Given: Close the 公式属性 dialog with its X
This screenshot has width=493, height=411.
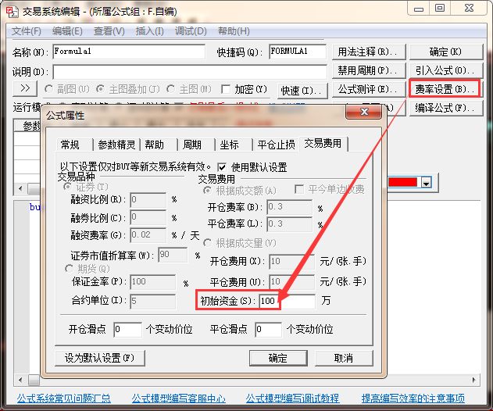Looking at the screenshot, I should [x=364, y=112].
